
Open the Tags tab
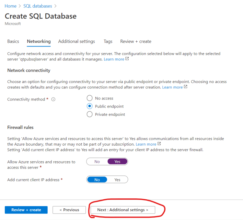(108, 41)
